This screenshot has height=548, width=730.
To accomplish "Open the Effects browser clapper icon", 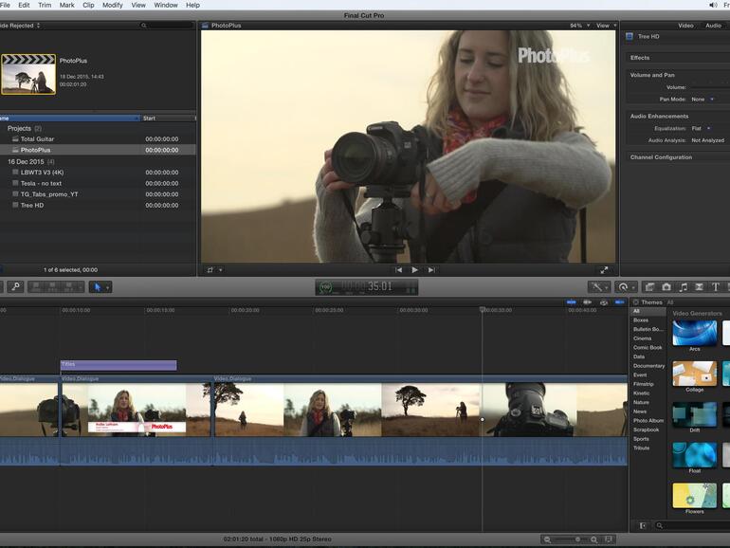I will [650, 286].
